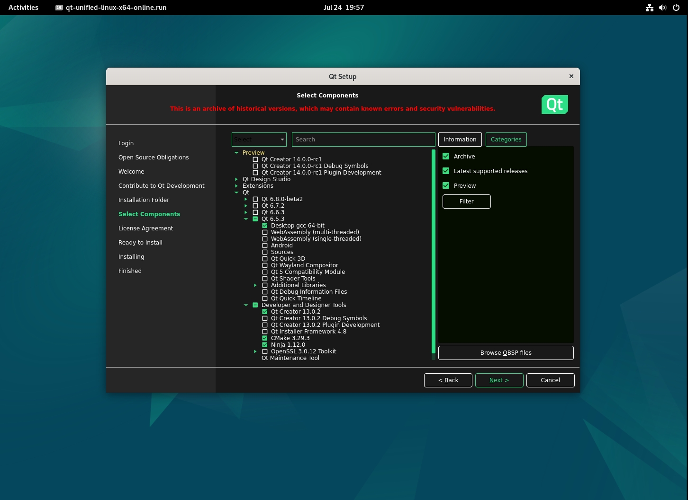This screenshot has height=500, width=688.
Task: Open the volume icon in the top bar
Action: (662, 8)
